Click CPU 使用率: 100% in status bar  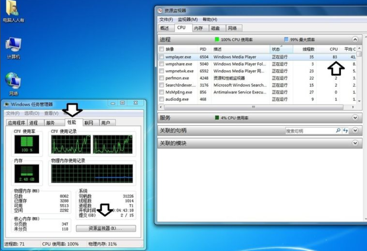[x=60, y=244]
